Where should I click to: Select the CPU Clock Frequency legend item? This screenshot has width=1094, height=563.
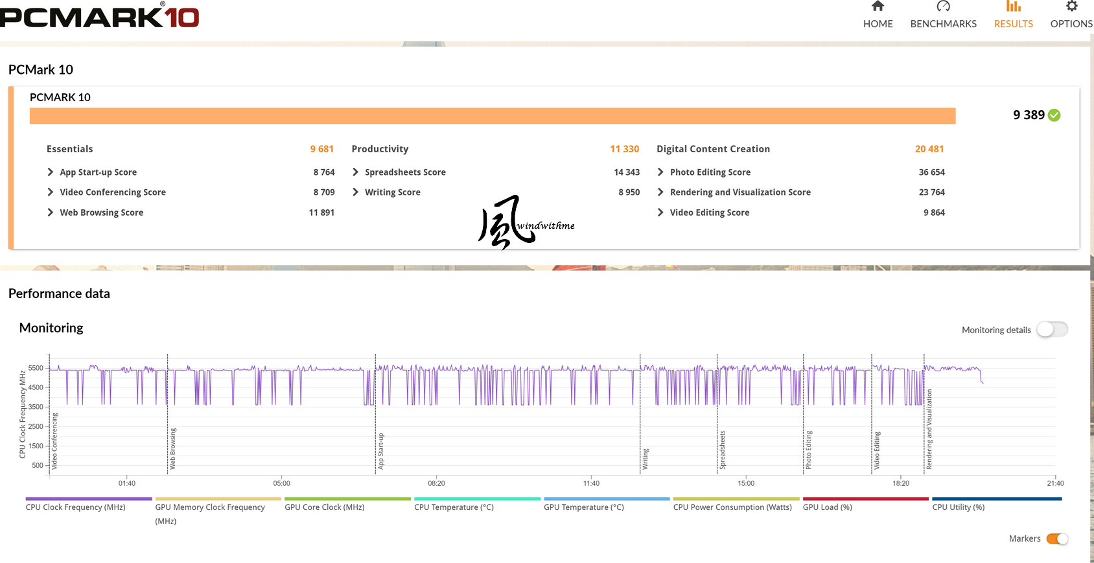[x=76, y=507]
